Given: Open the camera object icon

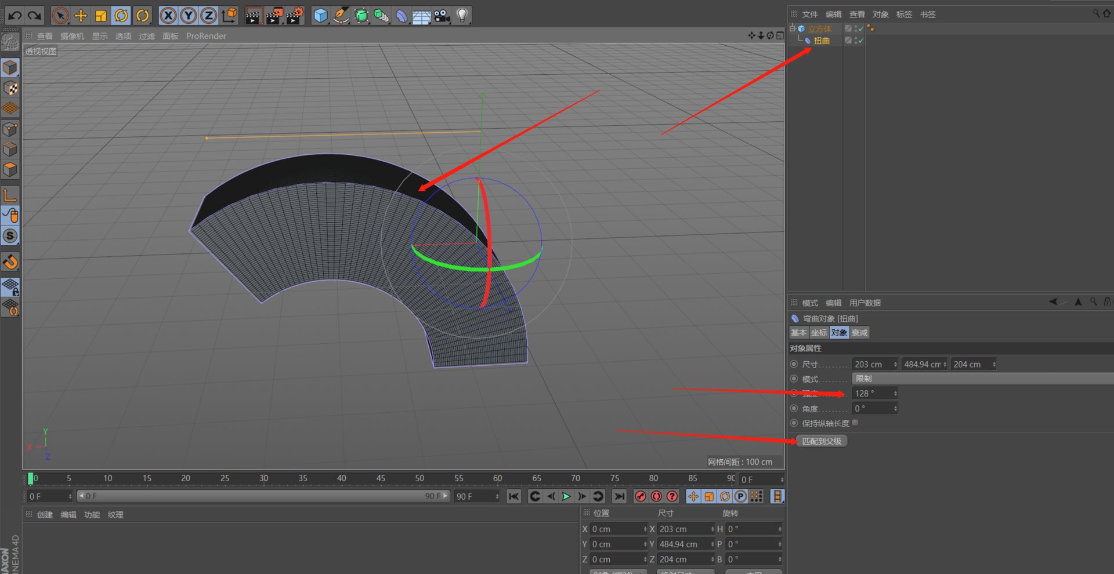Looking at the screenshot, I should click(x=442, y=16).
